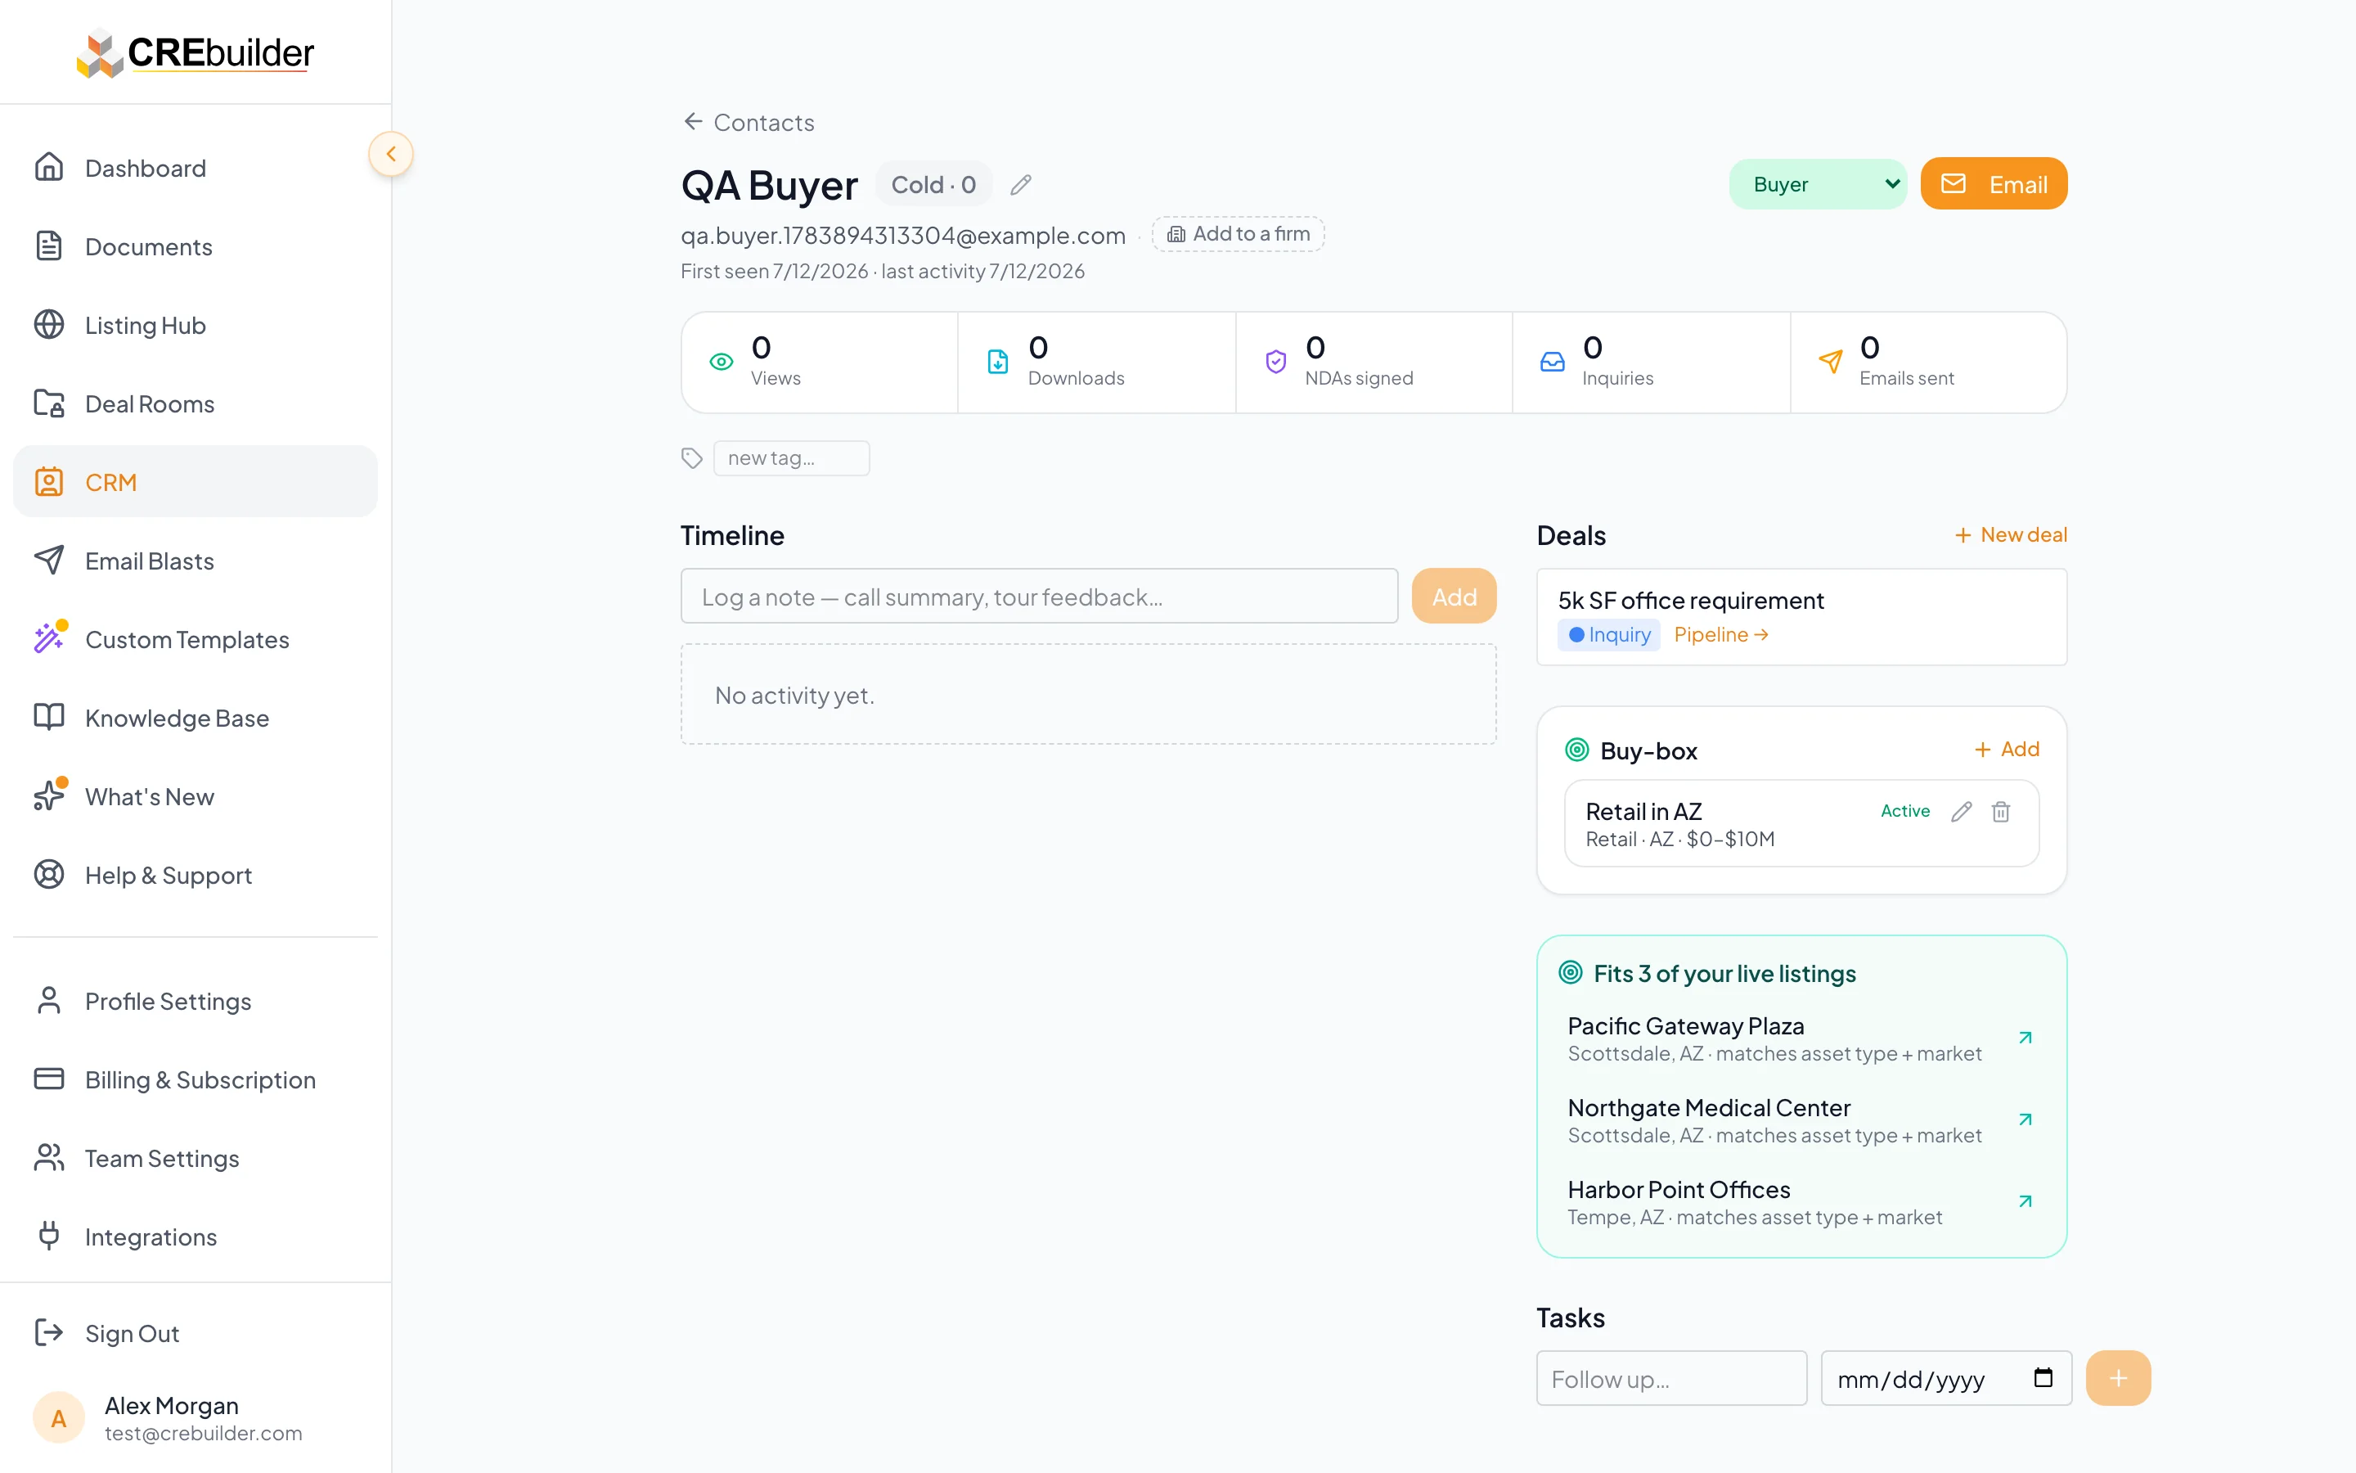Open Integrations page

[x=195, y=1237]
